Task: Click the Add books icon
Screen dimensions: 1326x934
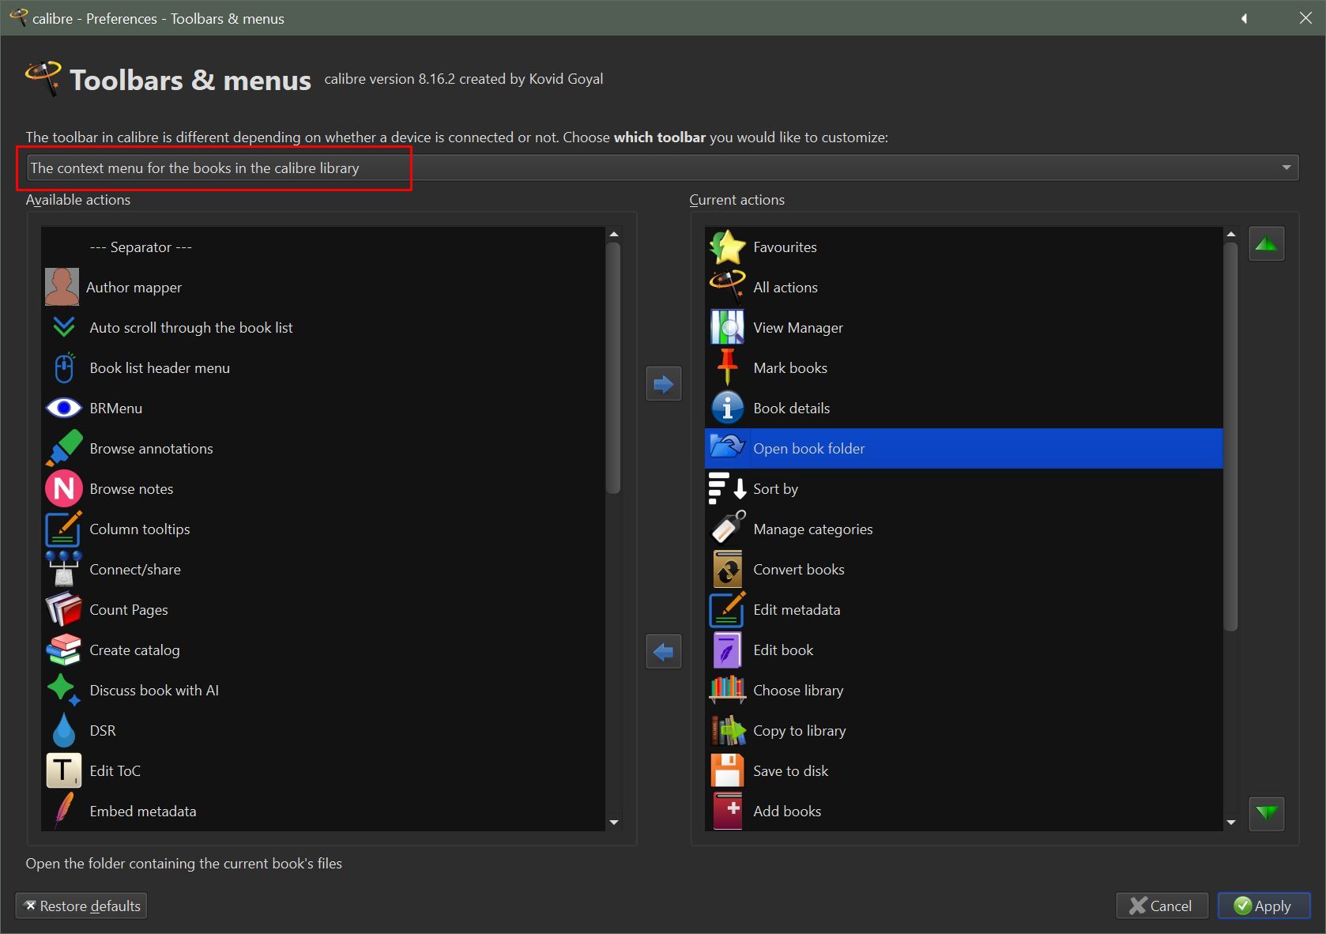Action: pyautogui.click(x=728, y=811)
